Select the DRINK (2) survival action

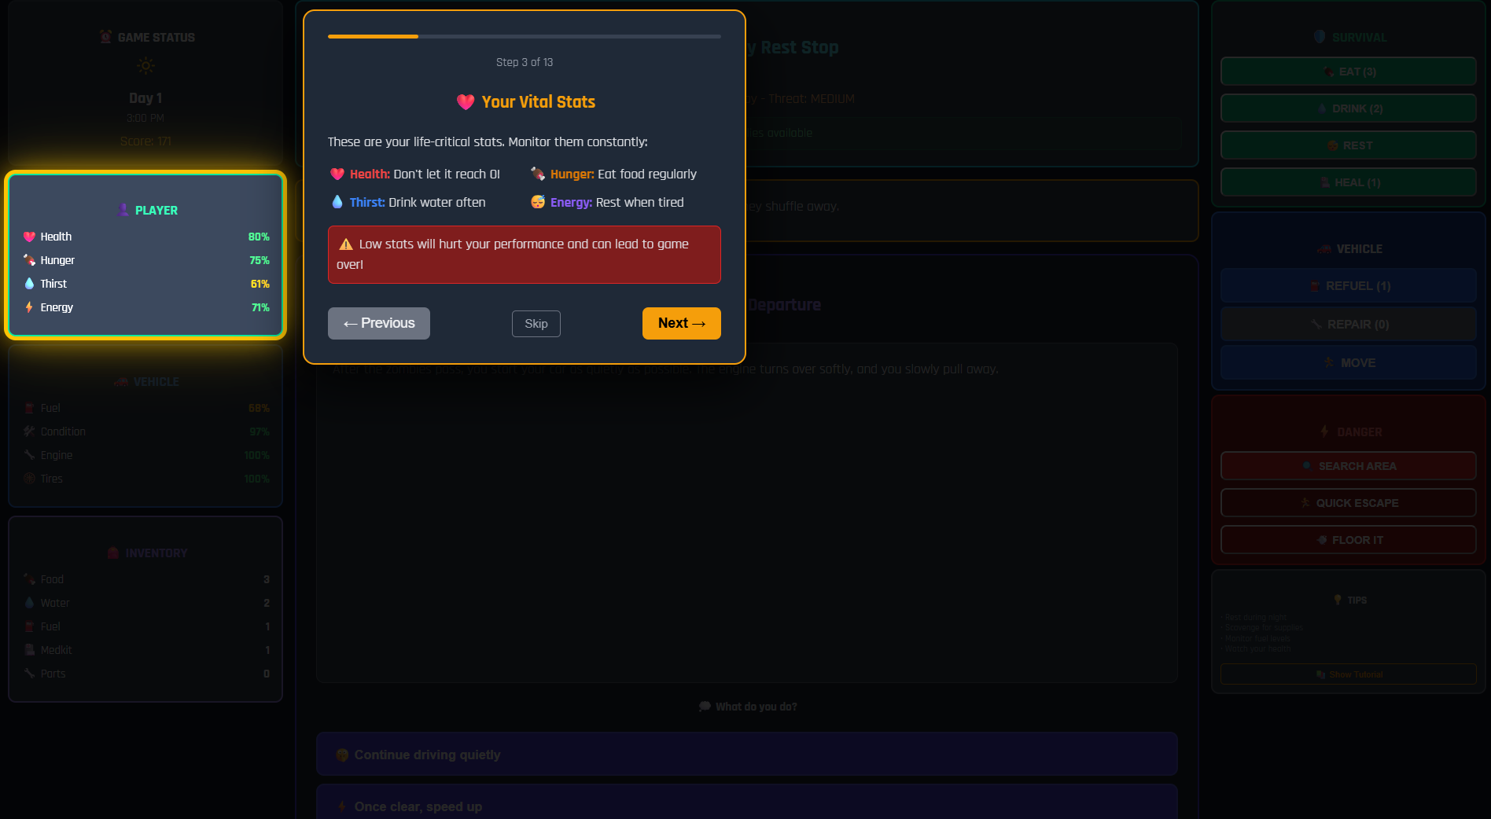(x=1349, y=108)
